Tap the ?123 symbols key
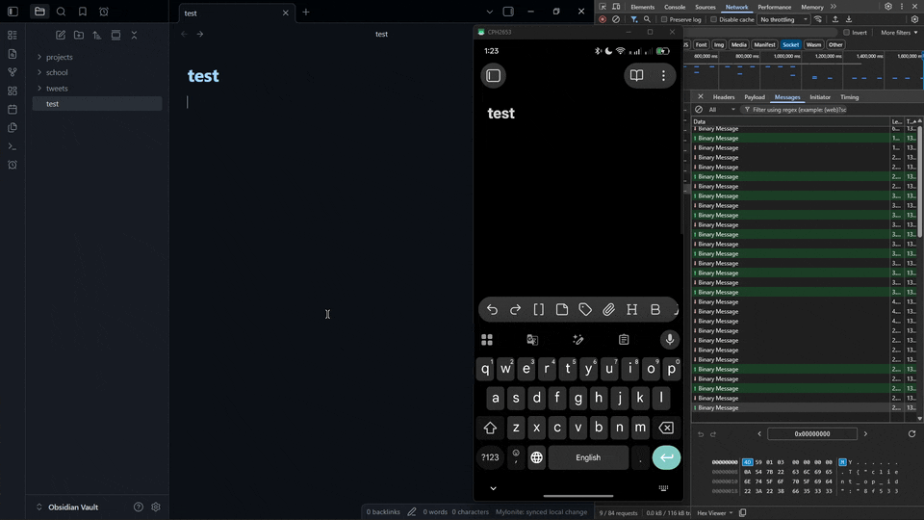 point(490,457)
